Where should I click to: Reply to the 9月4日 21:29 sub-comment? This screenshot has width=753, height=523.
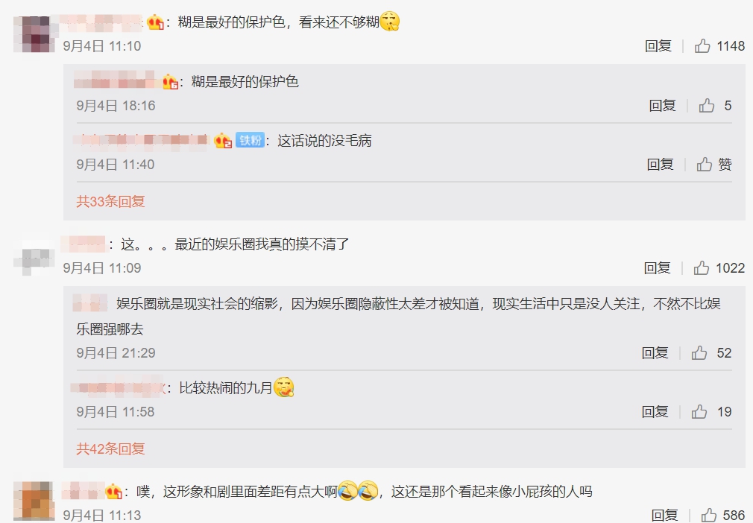click(x=655, y=352)
